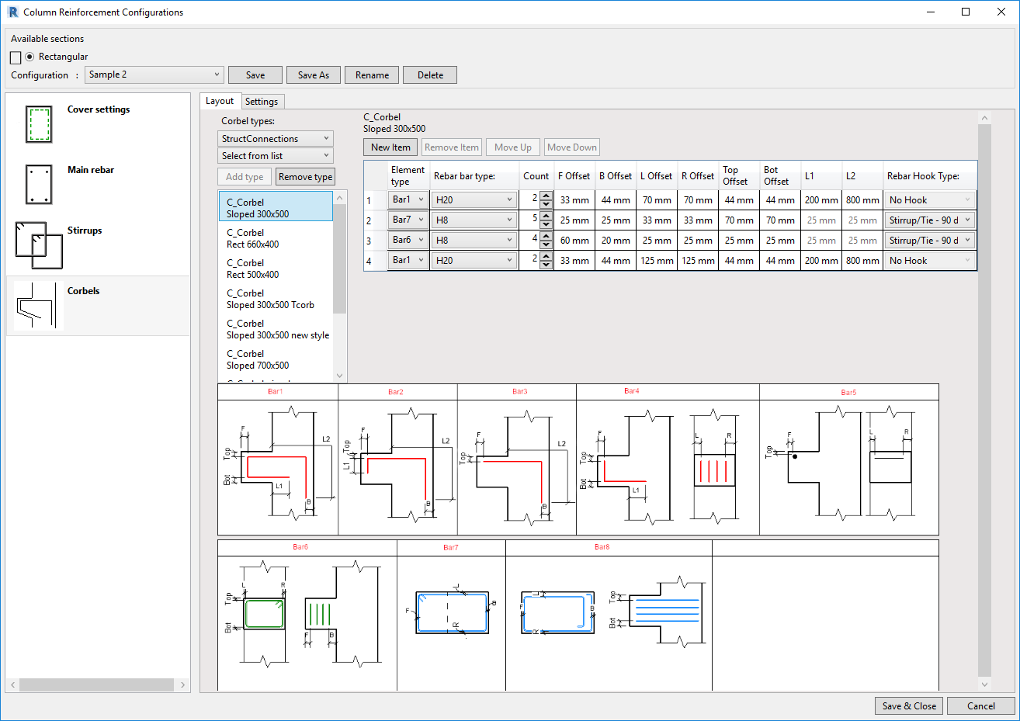Switch to the Layout tab
Screen dimensions: 1020x721
coord(220,101)
